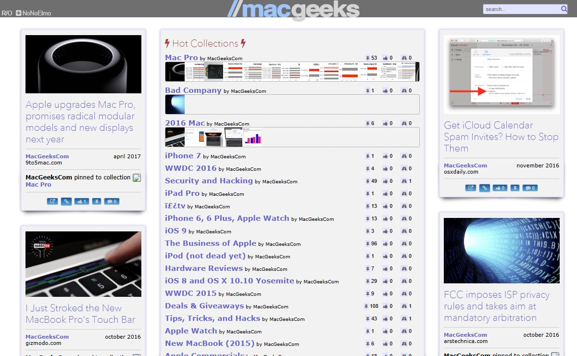Image resolution: width=577 pixels, height=356 pixels.
Task: Open iOS 8 and OS X 10.10 Yosemite collection
Action: coord(229,280)
